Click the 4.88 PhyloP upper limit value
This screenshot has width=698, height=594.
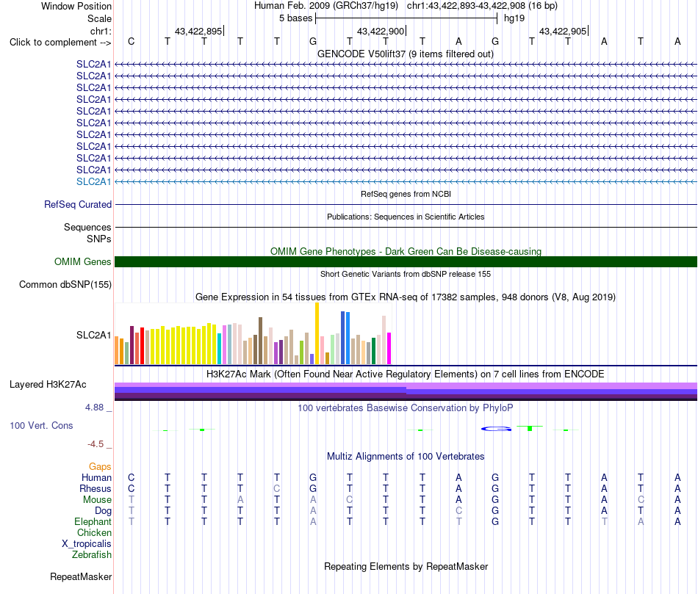click(94, 407)
